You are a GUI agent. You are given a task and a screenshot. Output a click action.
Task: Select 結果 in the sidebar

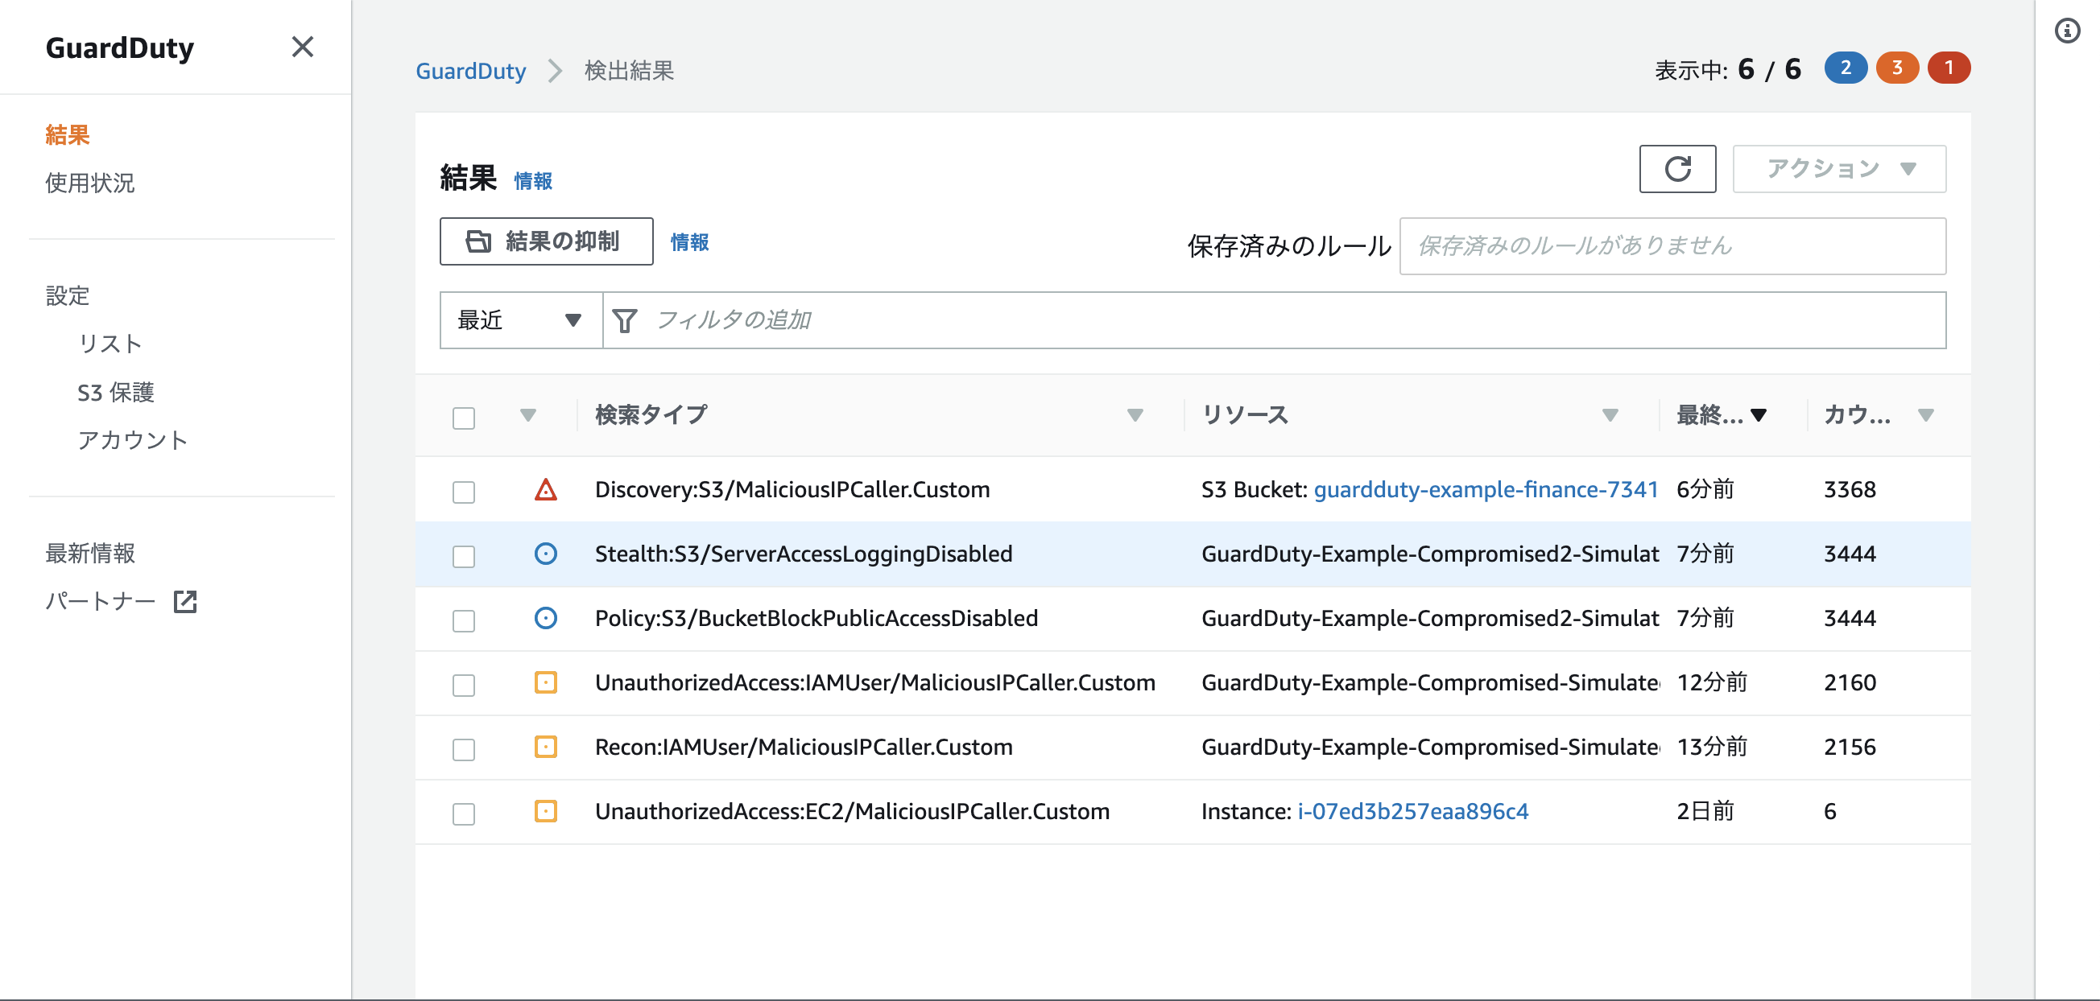click(68, 134)
